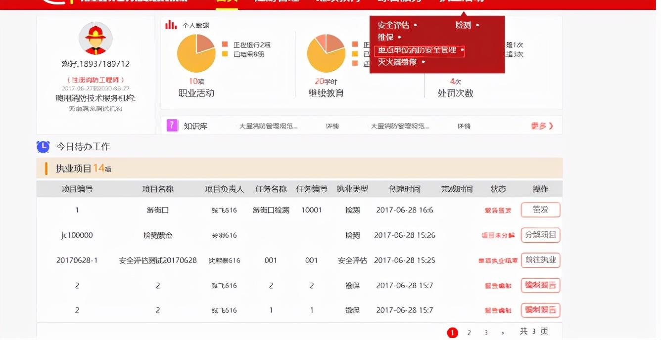Click the firefighter avatar picture
The width and height of the screenshot is (661, 340).
tap(95, 38)
